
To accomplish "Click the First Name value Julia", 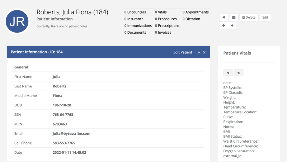I will pos(57,77).
